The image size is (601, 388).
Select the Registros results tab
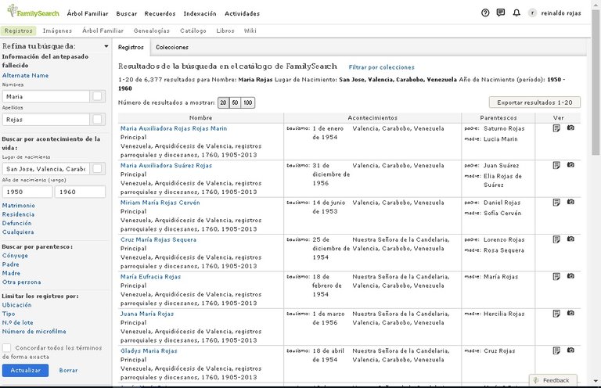[x=131, y=47]
